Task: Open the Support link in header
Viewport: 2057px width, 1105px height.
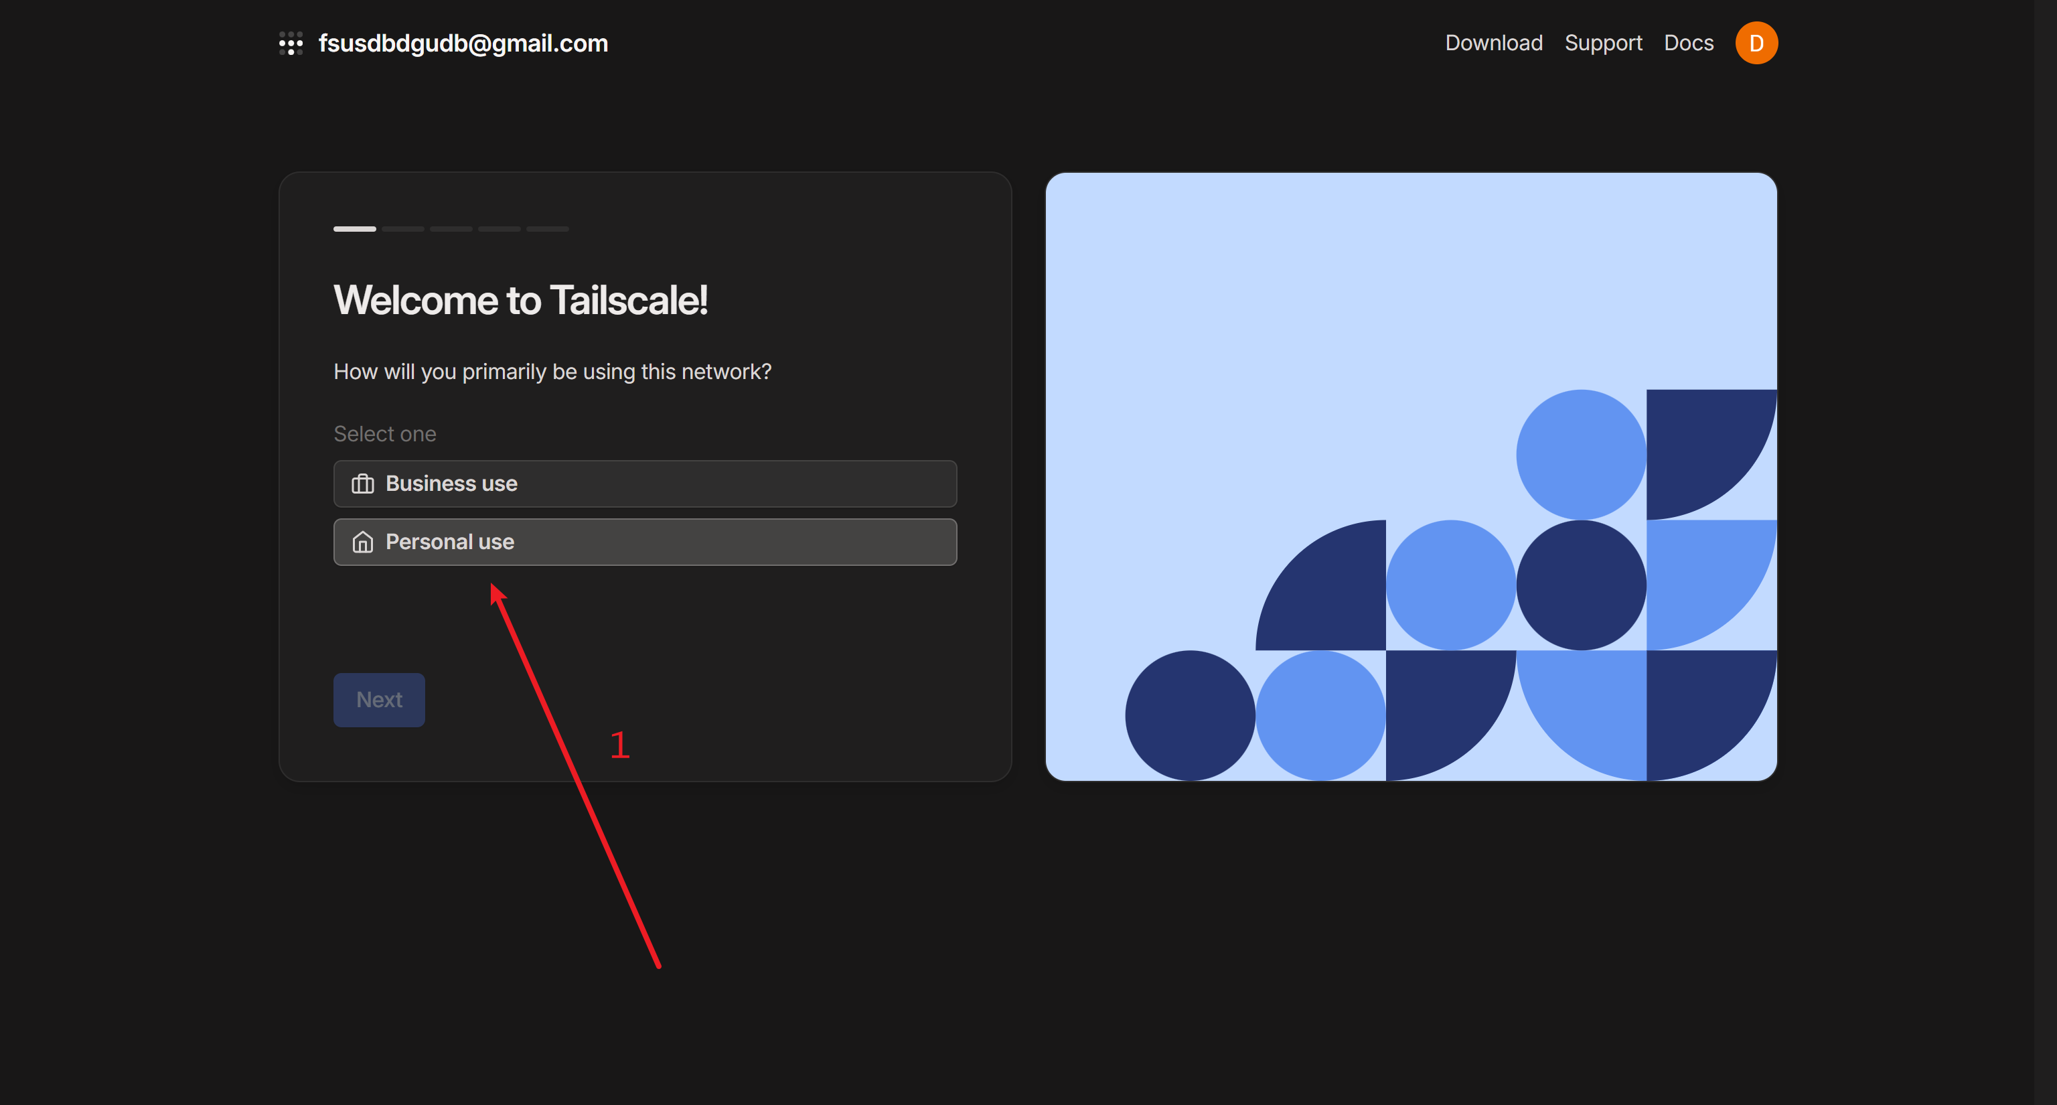Action: pos(1604,43)
